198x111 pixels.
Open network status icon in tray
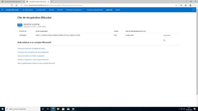tap(182, 109)
